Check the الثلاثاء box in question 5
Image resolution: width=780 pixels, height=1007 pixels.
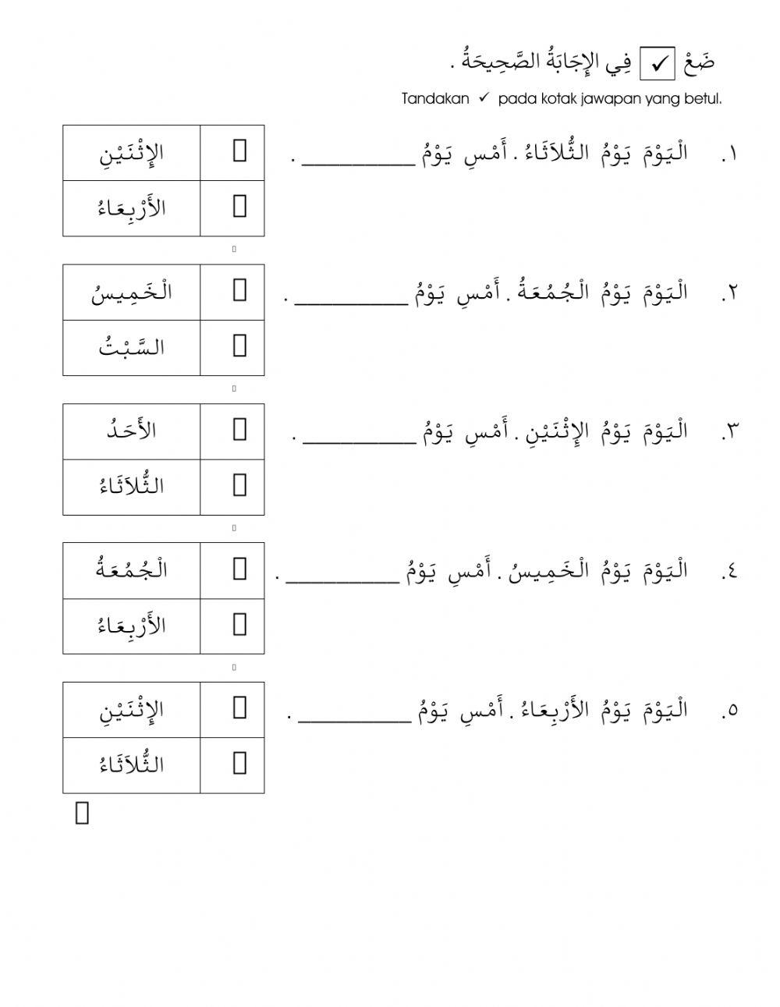[239, 763]
